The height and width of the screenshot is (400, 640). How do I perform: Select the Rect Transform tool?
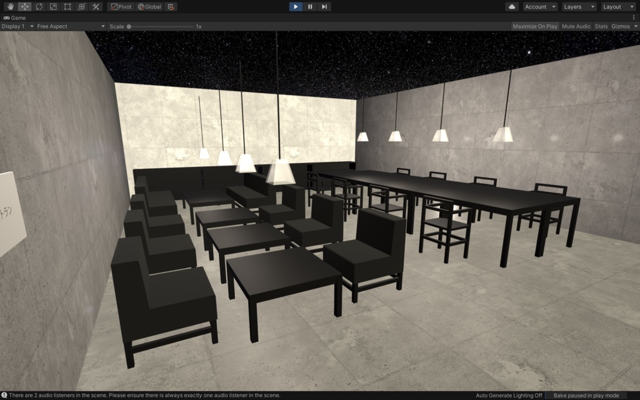[x=67, y=6]
